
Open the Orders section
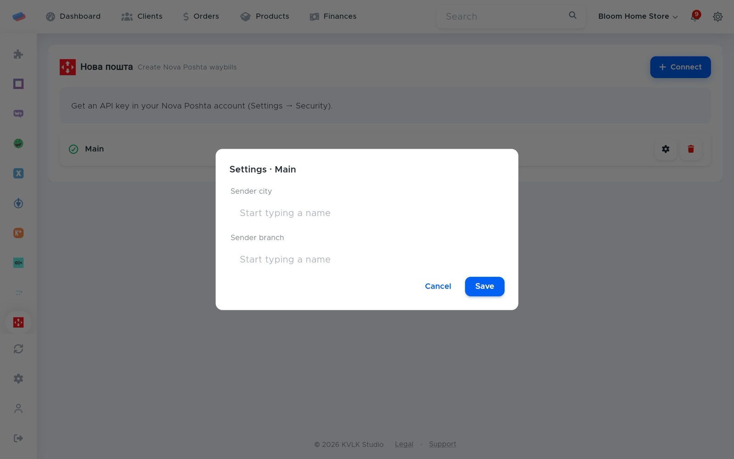click(200, 17)
